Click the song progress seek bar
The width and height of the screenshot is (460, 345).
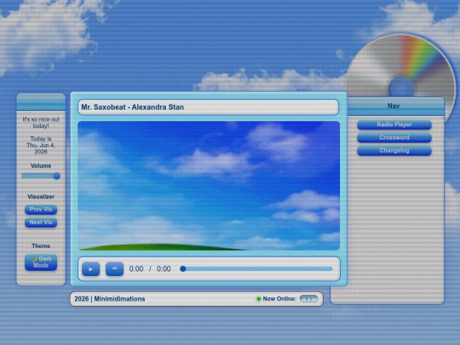(x=256, y=268)
